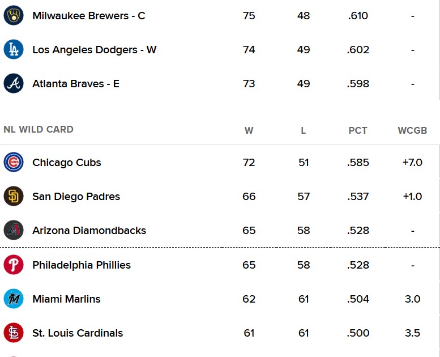The image size is (440, 357).
Task: Click the Miami Marlins logo icon
Action: click(14, 299)
